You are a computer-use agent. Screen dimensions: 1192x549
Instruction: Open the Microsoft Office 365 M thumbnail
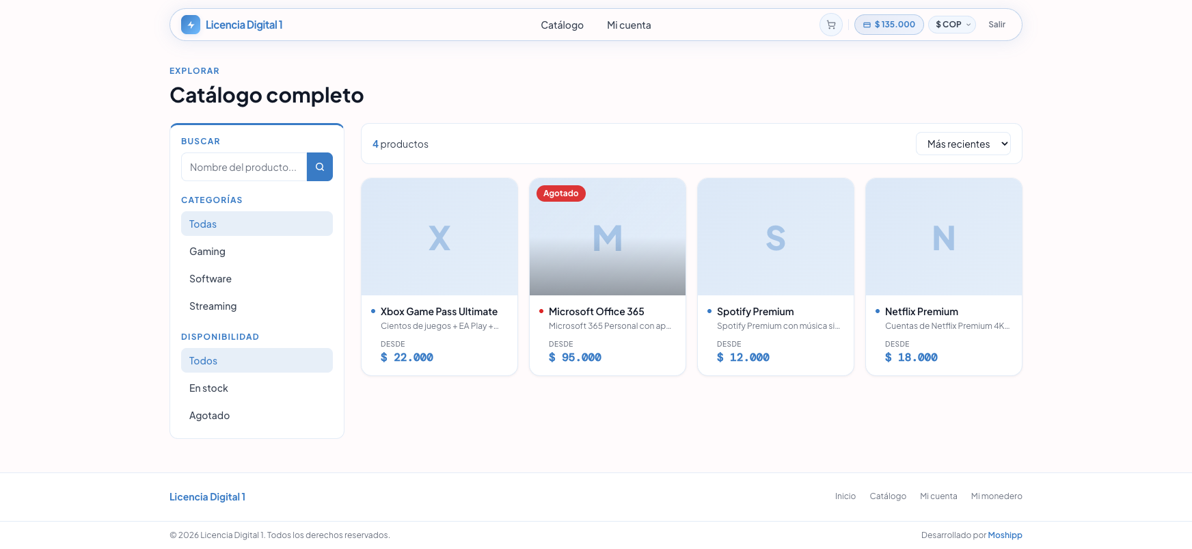coord(608,237)
